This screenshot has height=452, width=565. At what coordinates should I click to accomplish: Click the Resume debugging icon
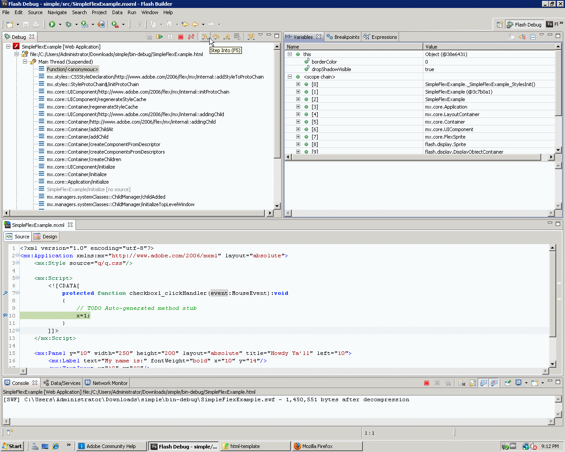pos(160,37)
